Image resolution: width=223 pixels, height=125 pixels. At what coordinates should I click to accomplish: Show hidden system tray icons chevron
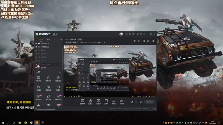click(x=163, y=123)
